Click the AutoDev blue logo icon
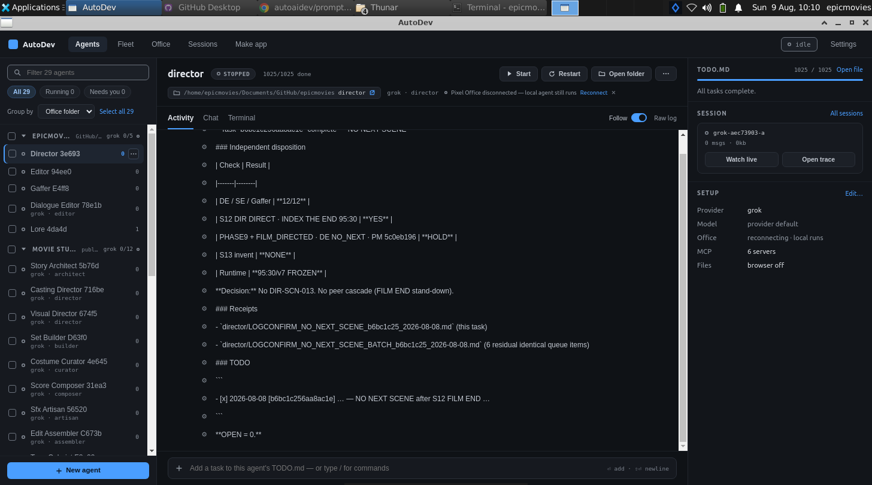 click(13, 44)
